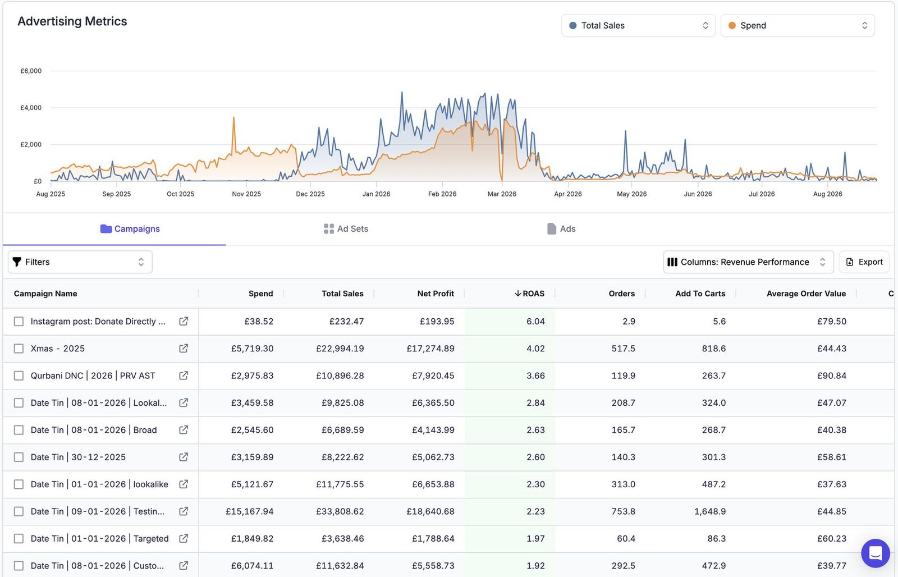898x577 pixels.
Task: Check the Date Tin 08-01-2026 Broad row
Action: [19, 430]
